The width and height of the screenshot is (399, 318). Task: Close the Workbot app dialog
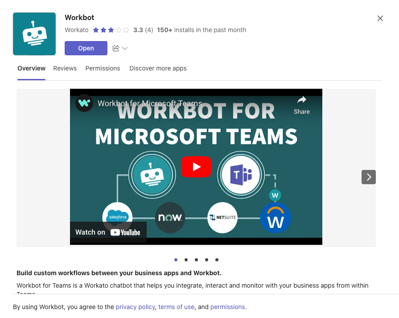click(x=380, y=18)
